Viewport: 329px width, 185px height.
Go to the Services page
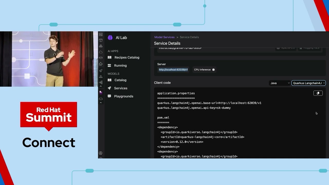click(x=121, y=88)
